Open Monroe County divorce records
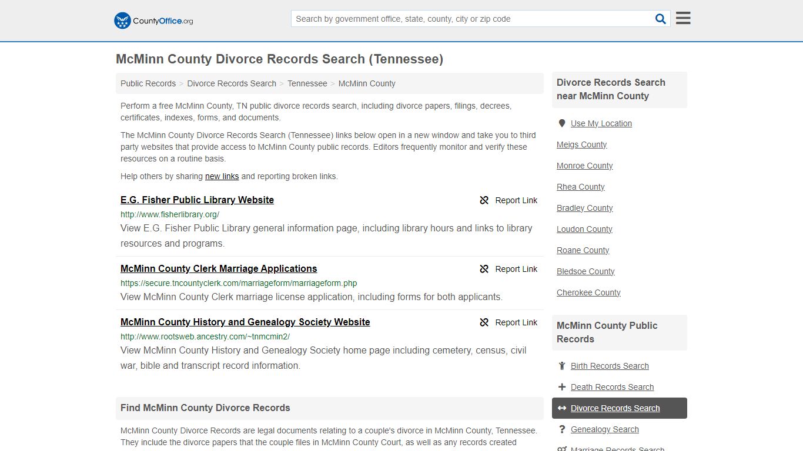803x451 pixels. click(585, 166)
